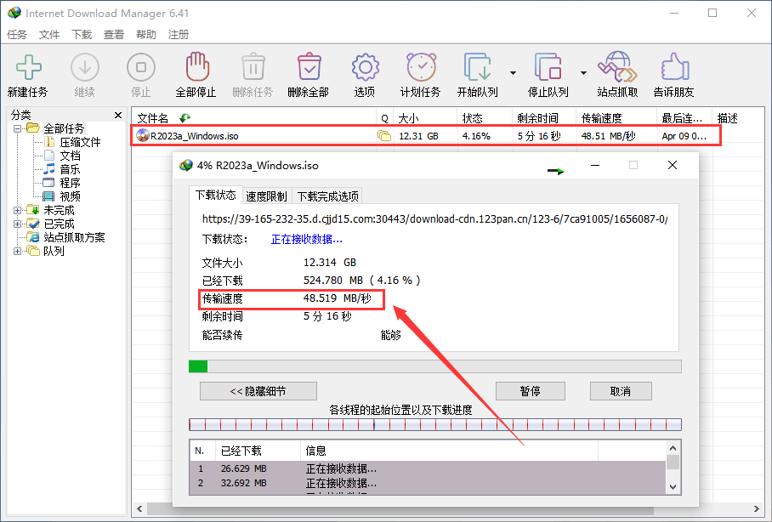Click the 删除任务 remove task icon
772x522 pixels.
(x=253, y=73)
